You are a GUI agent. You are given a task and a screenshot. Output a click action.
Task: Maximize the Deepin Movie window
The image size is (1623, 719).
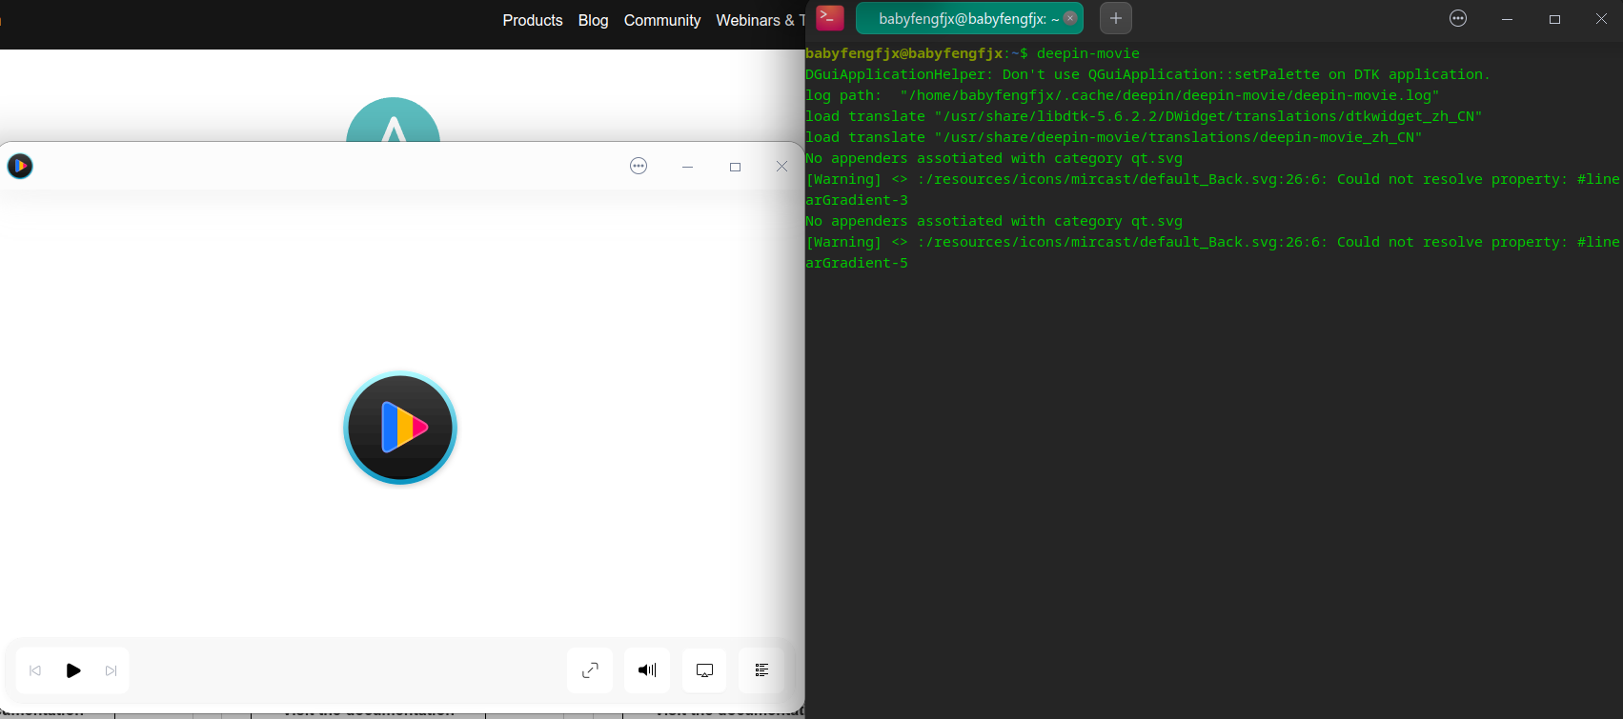pyautogui.click(x=735, y=167)
